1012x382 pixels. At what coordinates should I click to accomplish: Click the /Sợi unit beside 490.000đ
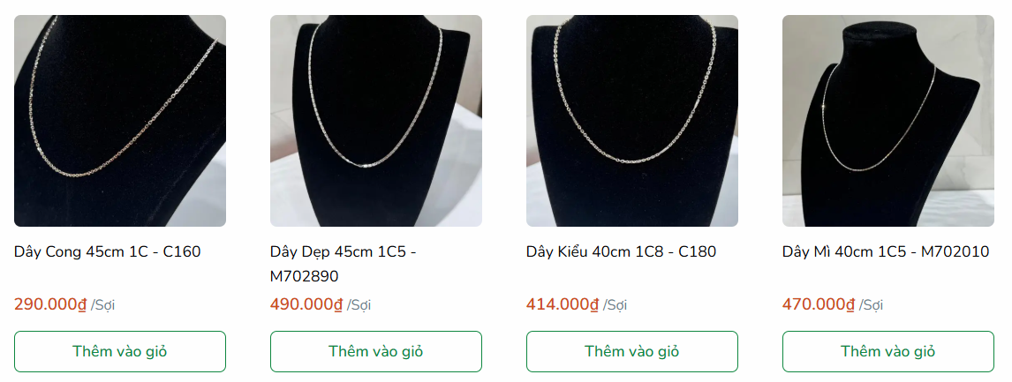click(x=359, y=305)
